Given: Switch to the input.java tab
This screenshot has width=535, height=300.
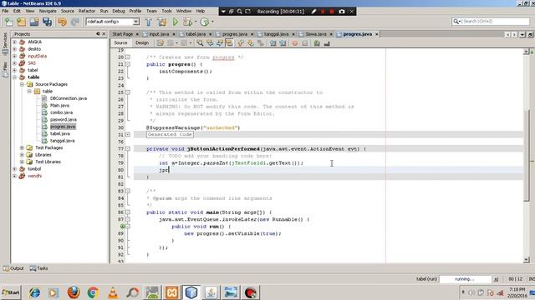Looking at the screenshot, I should [159, 34].
